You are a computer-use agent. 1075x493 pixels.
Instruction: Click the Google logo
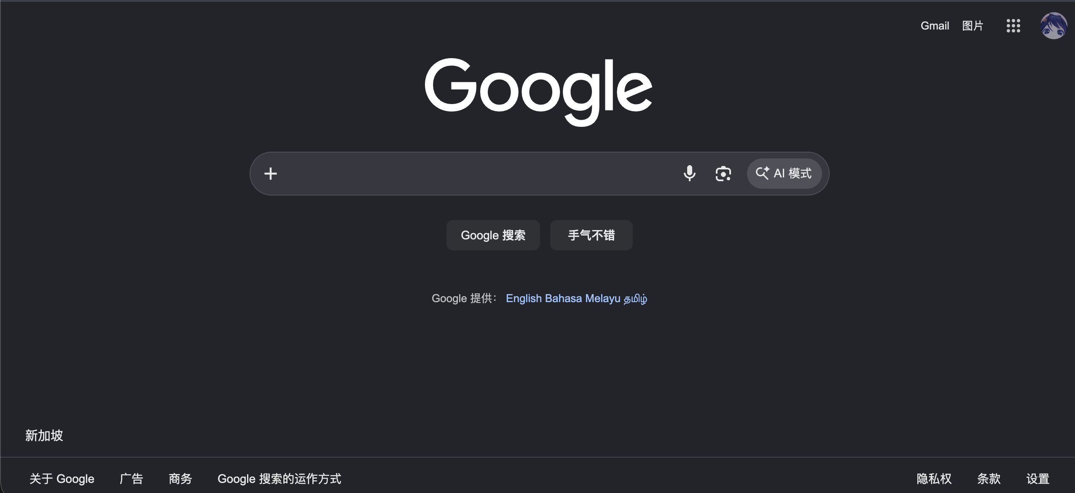coord(538,92)
